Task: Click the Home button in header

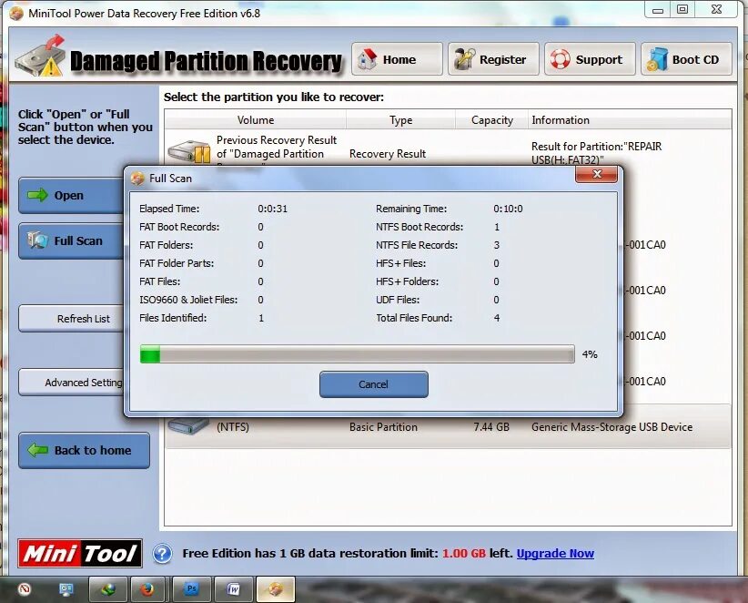Action: (397, 59)
